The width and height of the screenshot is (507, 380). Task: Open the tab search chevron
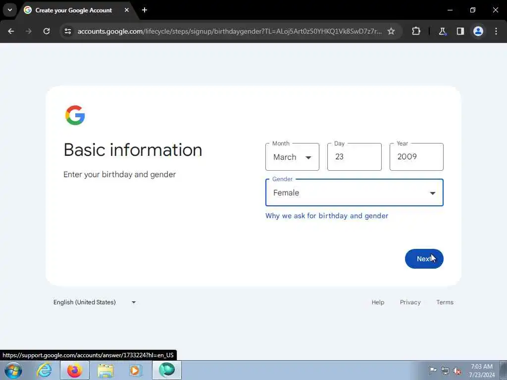[10, 10]
